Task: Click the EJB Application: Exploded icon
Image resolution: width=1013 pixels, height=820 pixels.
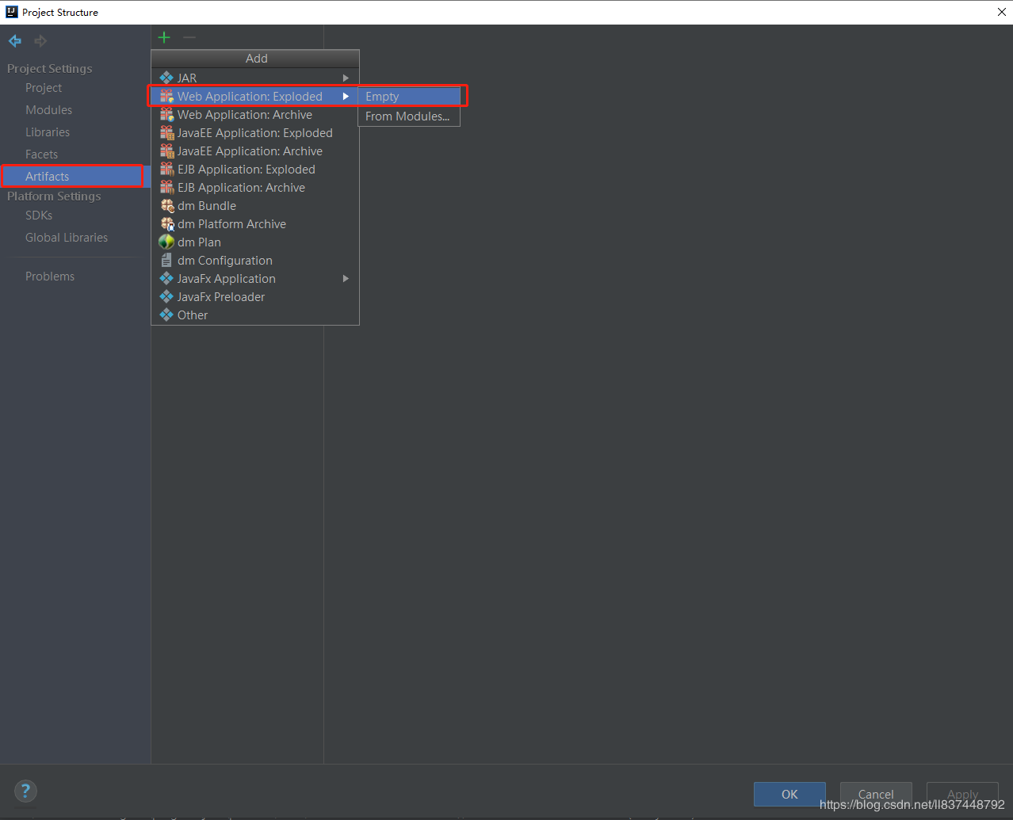Action: (x=166, y=169)
